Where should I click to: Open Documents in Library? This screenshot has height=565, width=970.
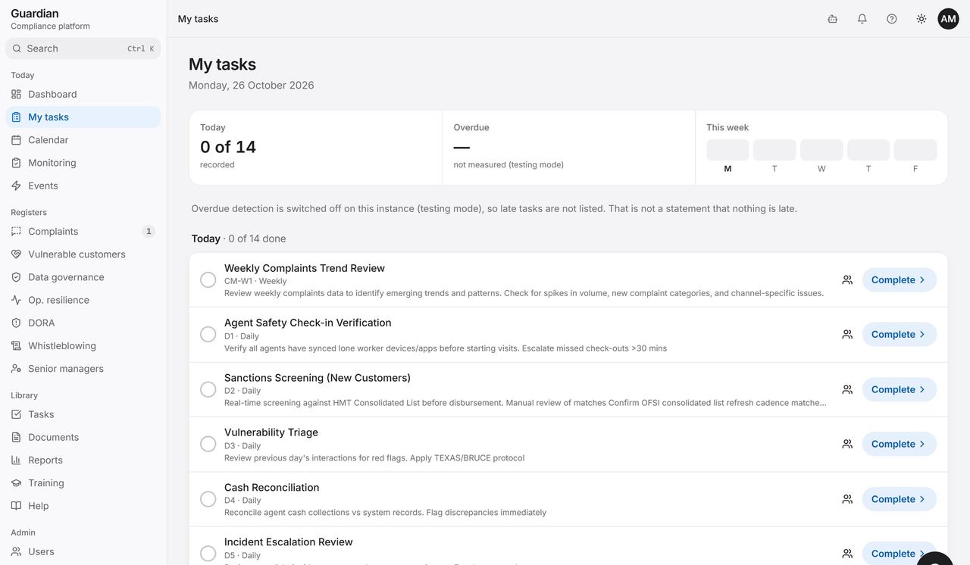(x=83, y=437)
